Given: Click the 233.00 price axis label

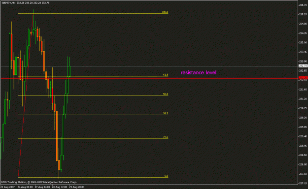Looking at the screenshot, I should [x=303, y=61].
